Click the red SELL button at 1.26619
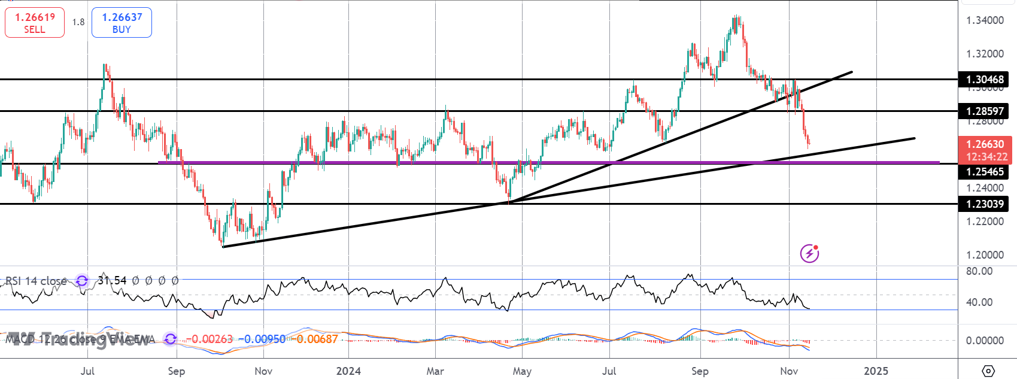The height and width of the screenshot is (379, 1017). coord(35,23)
